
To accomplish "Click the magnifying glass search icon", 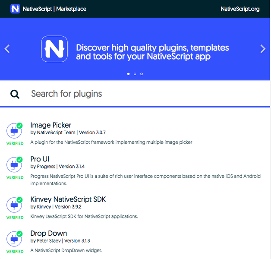I will coord(15,94).
